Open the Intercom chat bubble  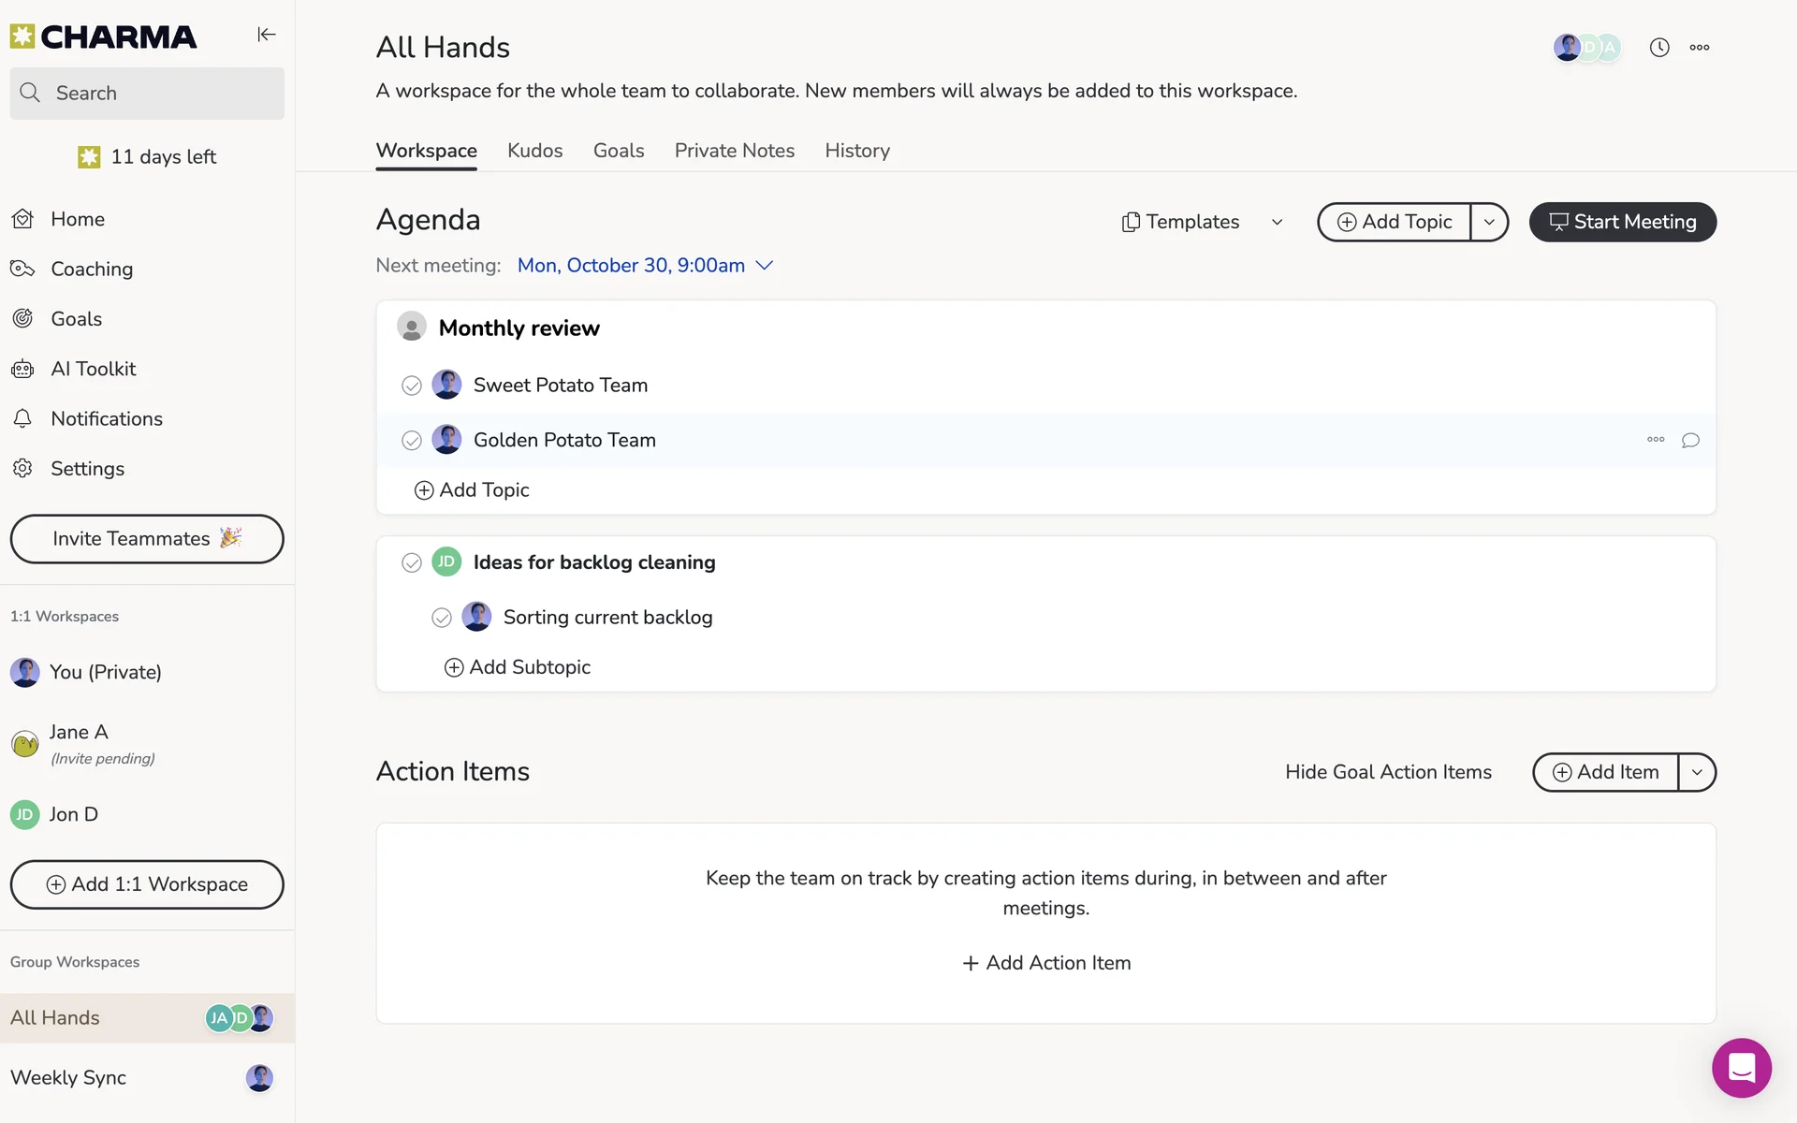[x=1741, y=1067]
